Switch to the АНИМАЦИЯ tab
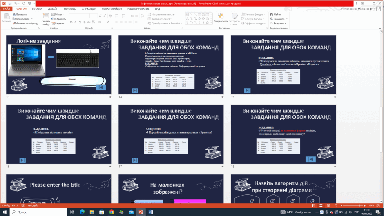Screen dimensions: 384x216 point(89,9)
